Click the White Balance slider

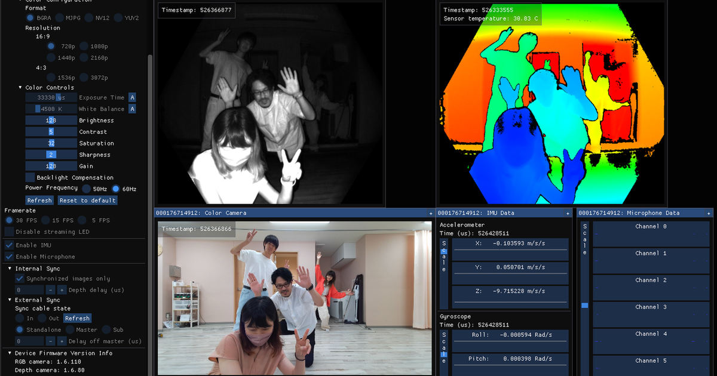pos(51,109)
